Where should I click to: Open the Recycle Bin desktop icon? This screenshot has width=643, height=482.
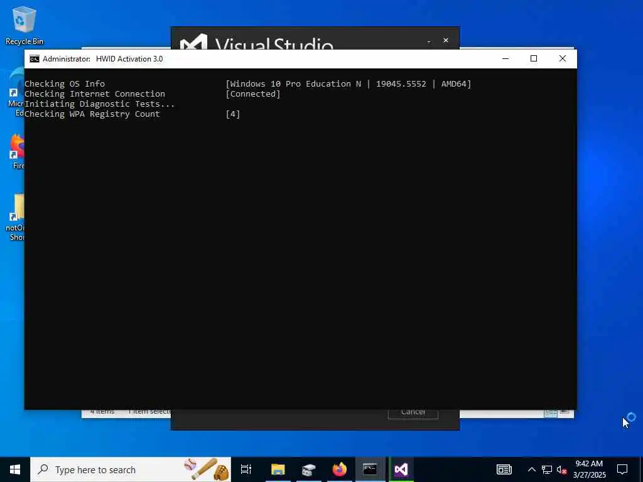coord(24,25)
